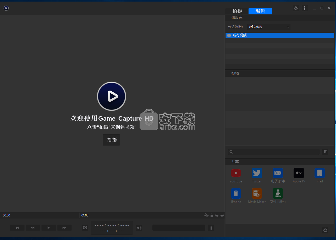
Task: Share to Twitter
Action: pyautogui.click(x=257, y=173)
